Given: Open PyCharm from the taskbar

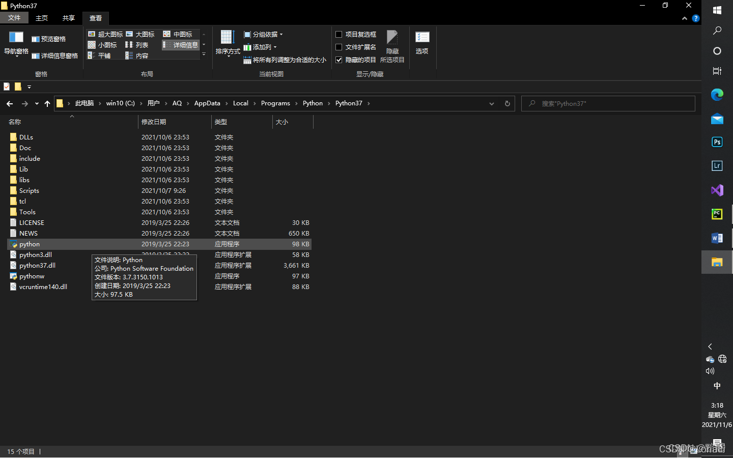Looking at the screenshot, I should tap(717, 214).
